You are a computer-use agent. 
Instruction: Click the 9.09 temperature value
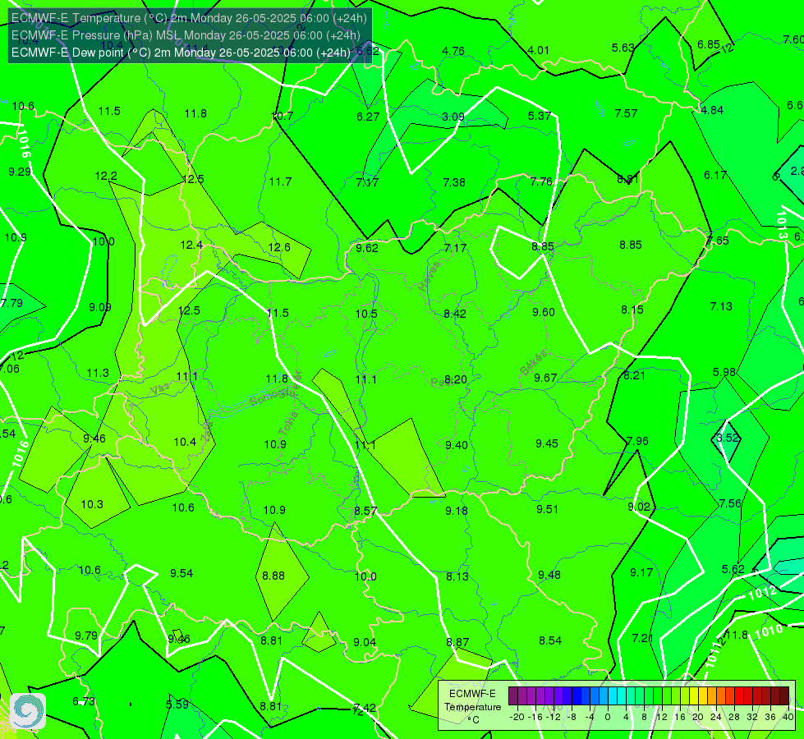tap(100, 307)
